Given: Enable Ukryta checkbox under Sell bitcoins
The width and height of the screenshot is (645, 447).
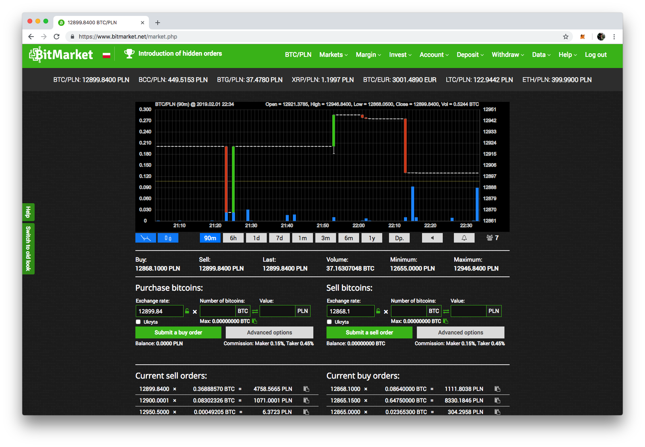Looking at the screenshot, I should [x=329, y=322].
